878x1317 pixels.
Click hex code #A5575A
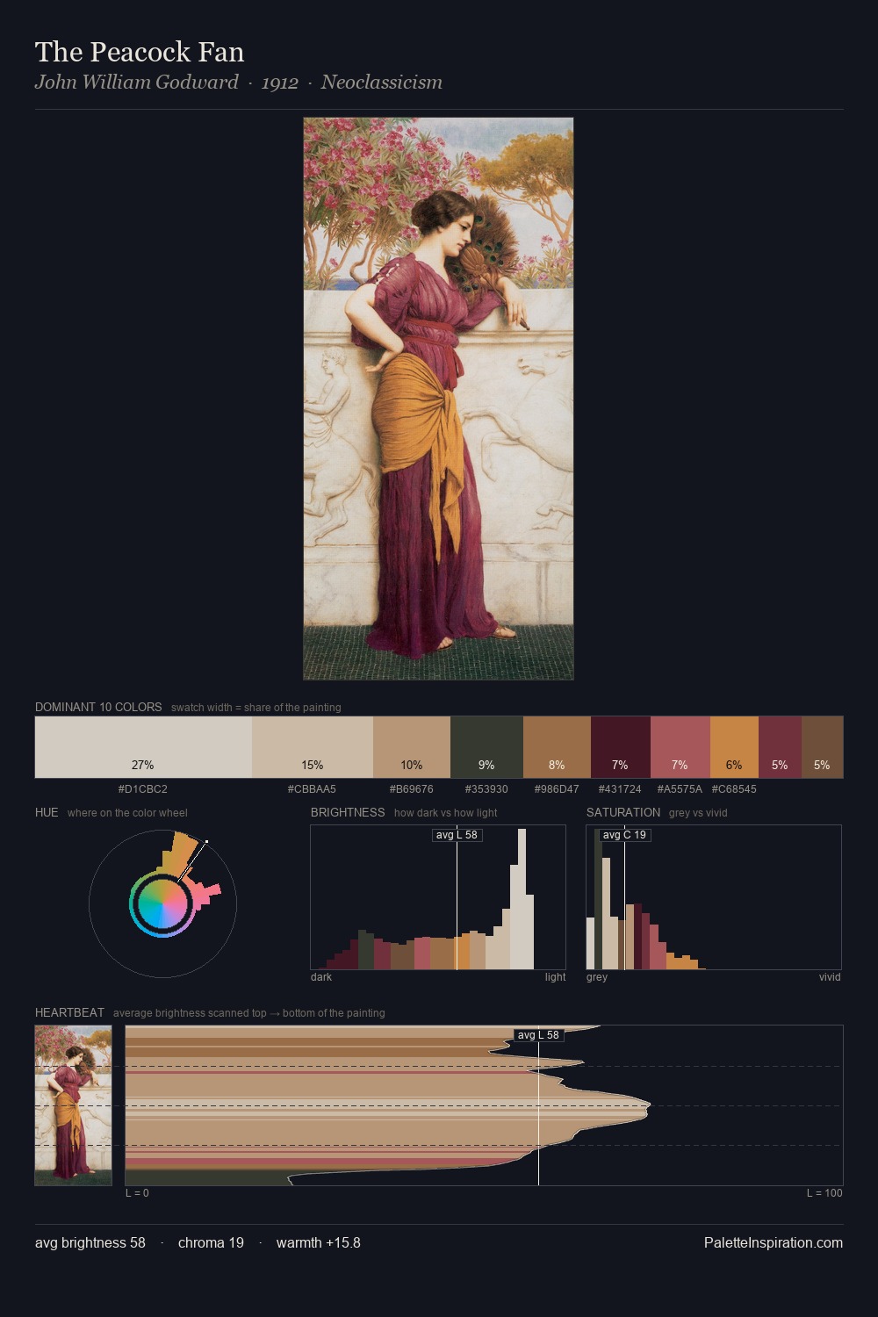[680, 789]
